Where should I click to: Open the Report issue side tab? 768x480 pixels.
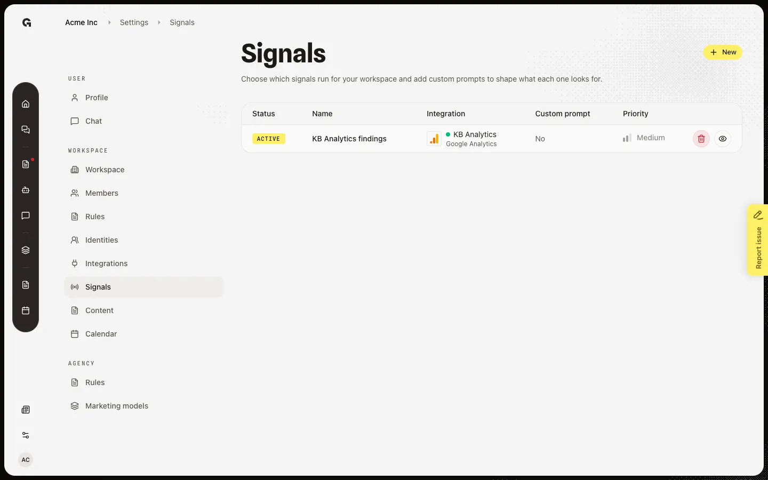[x=758, y=240]
